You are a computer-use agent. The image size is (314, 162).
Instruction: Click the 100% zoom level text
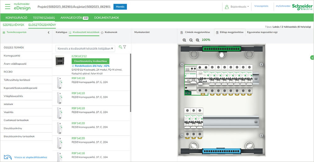click(206, 40)
